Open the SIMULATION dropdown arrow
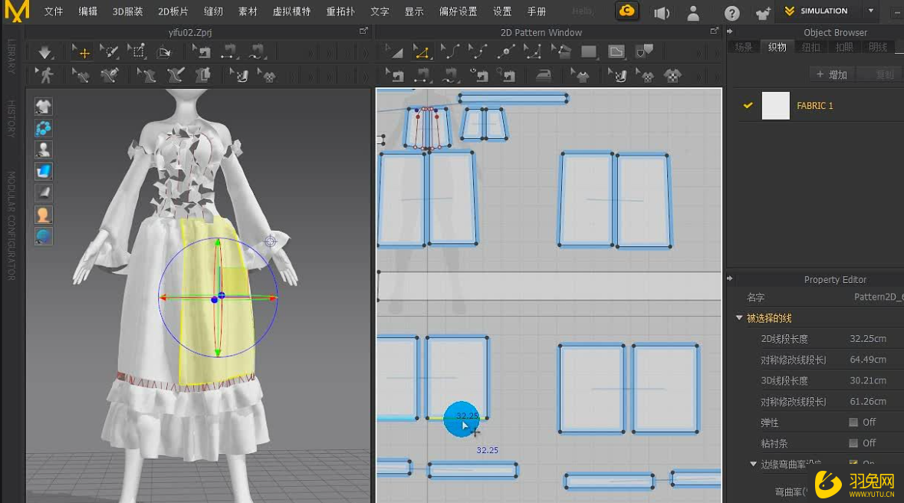 tap(871, 12)
